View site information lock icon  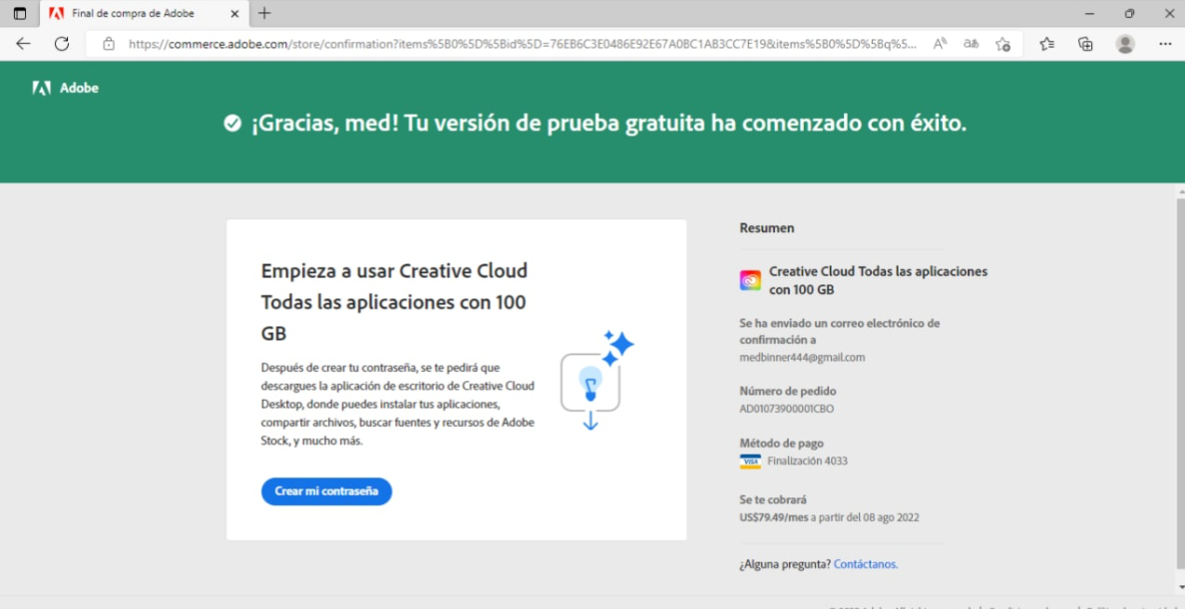[109, 44]
